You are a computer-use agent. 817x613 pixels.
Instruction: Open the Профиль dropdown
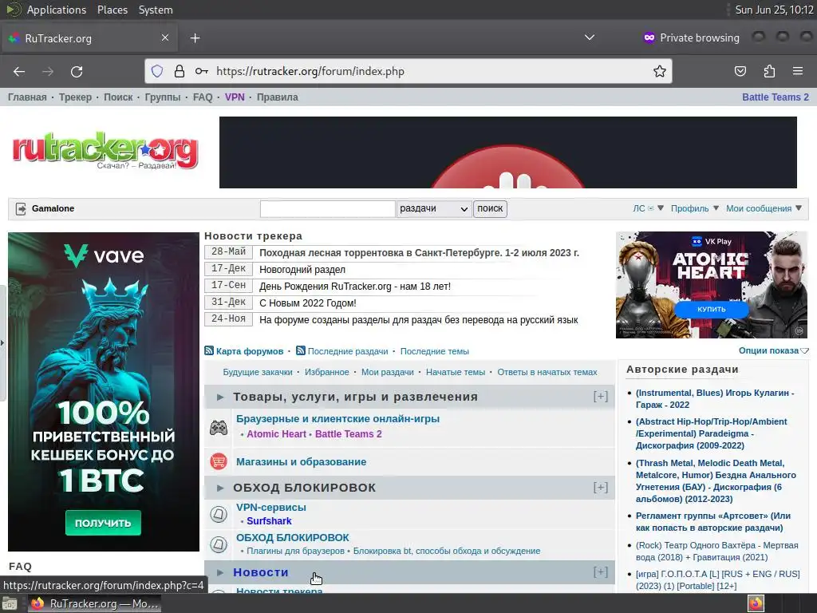(695, 208)
